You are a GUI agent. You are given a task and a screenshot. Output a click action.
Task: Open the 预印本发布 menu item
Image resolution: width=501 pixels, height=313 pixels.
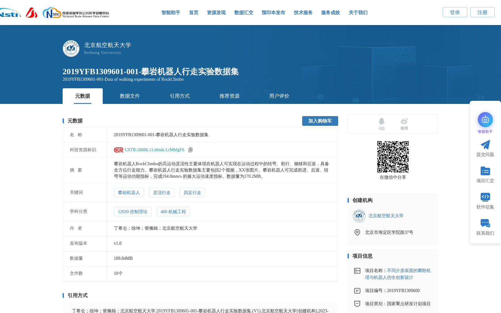click(273, 13)
